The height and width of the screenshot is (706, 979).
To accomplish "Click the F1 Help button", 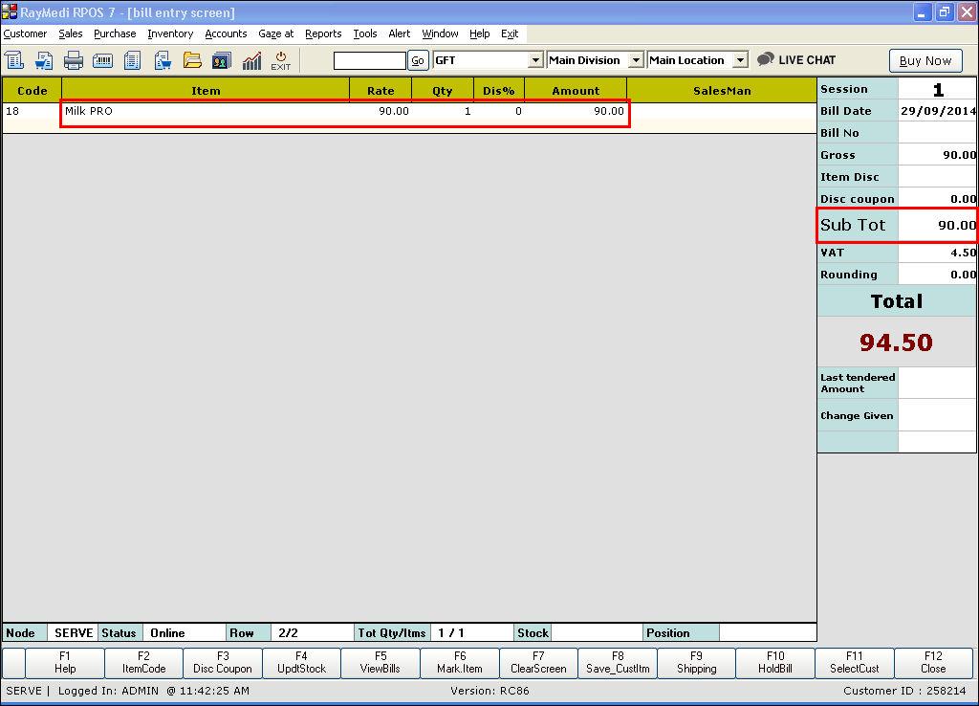I will pyautogui.click(x=65, y=662).
